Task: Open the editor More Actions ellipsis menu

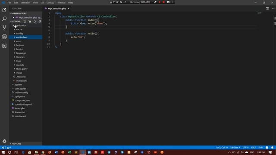Action: click(x=273, y=9)
